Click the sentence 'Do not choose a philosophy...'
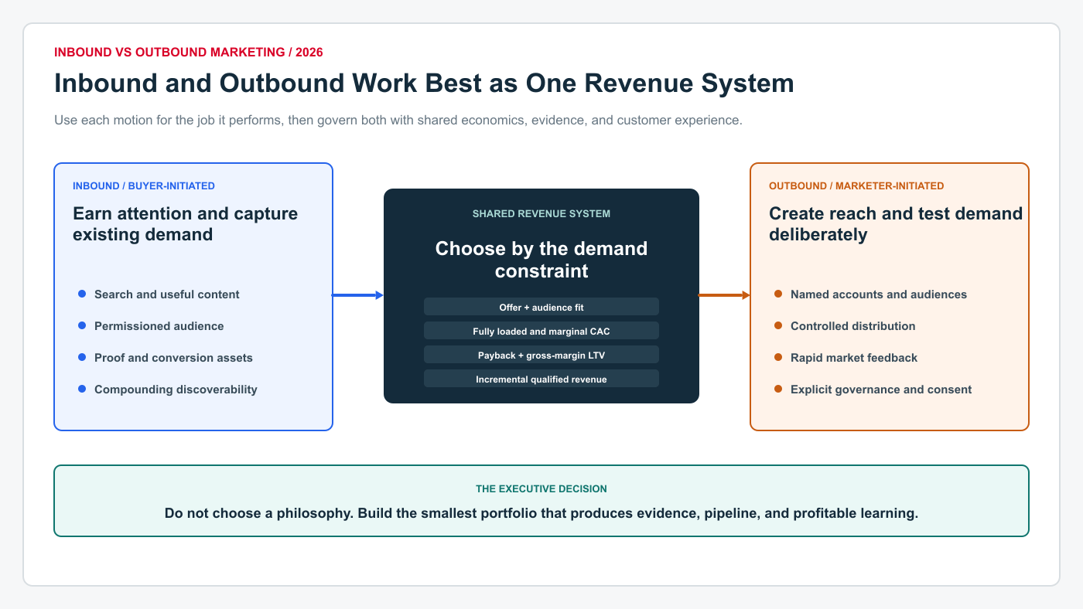This screenshot has width=1083, height=609. click(541, 513)
